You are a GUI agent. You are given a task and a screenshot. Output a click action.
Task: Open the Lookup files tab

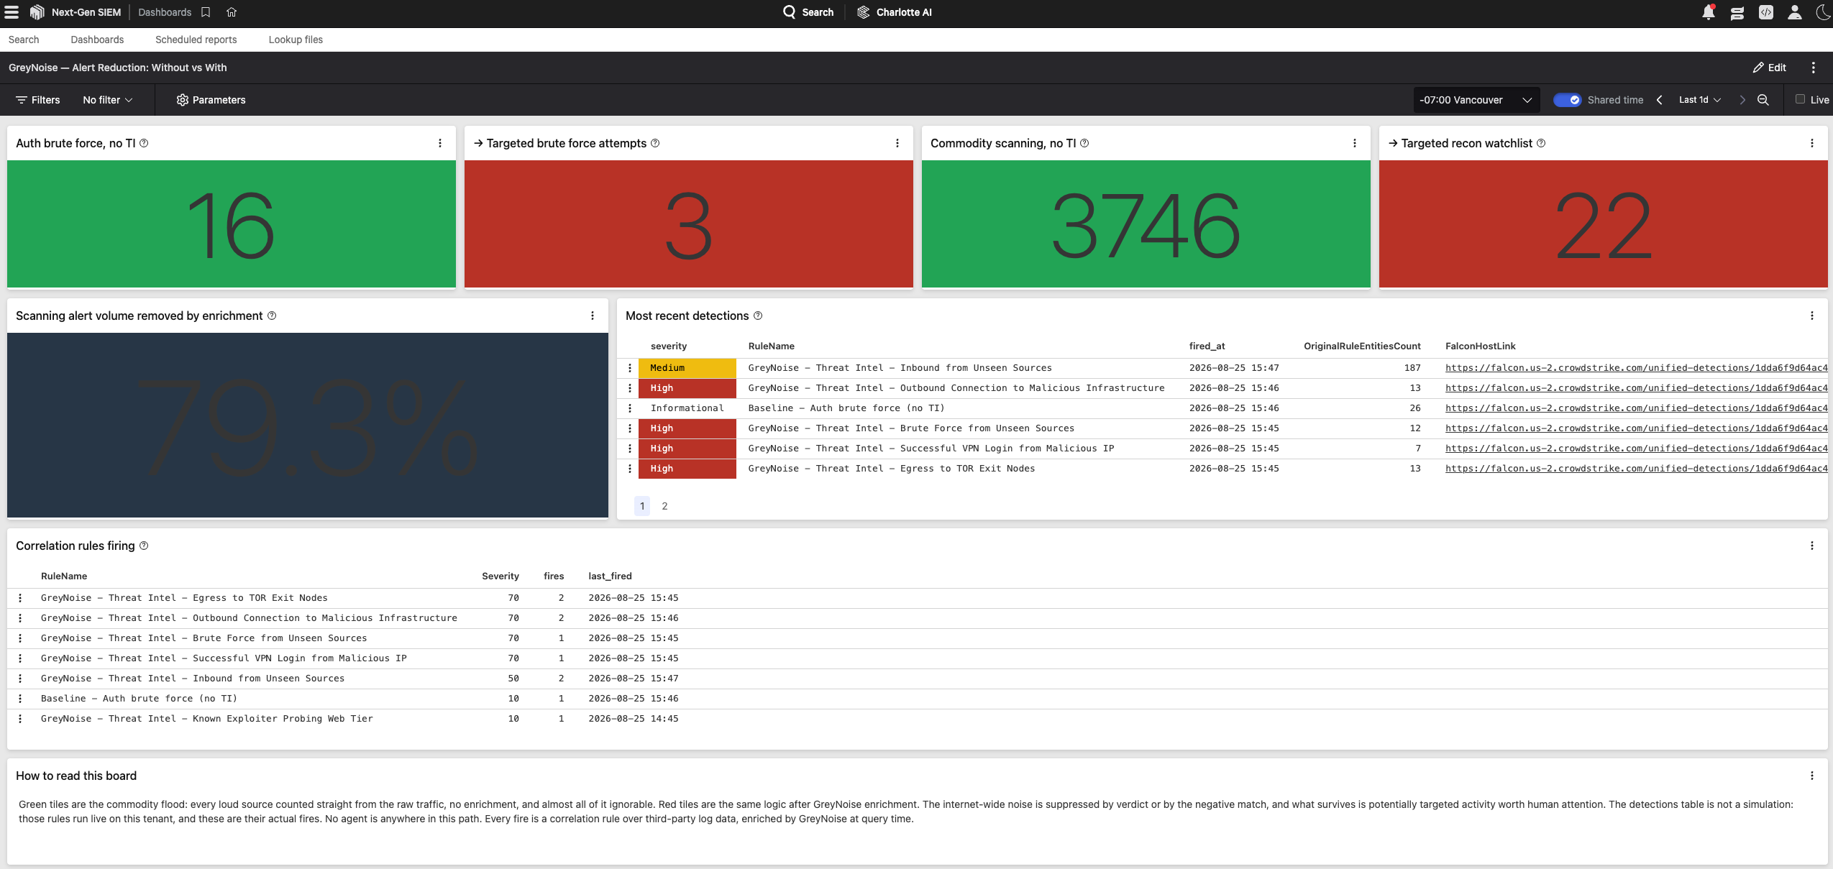(296, 40)
